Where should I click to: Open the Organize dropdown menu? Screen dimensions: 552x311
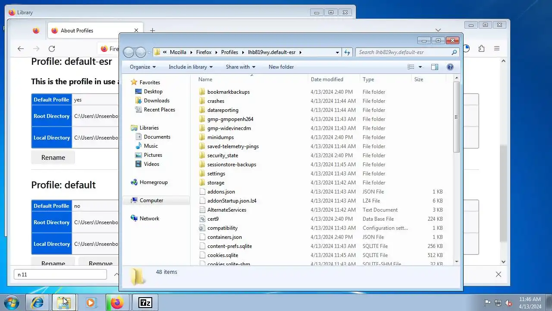(143, 67)
